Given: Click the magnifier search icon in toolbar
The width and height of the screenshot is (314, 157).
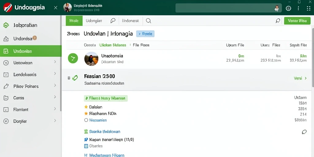Looking at the screenshot, I should (x=148, y=21).
